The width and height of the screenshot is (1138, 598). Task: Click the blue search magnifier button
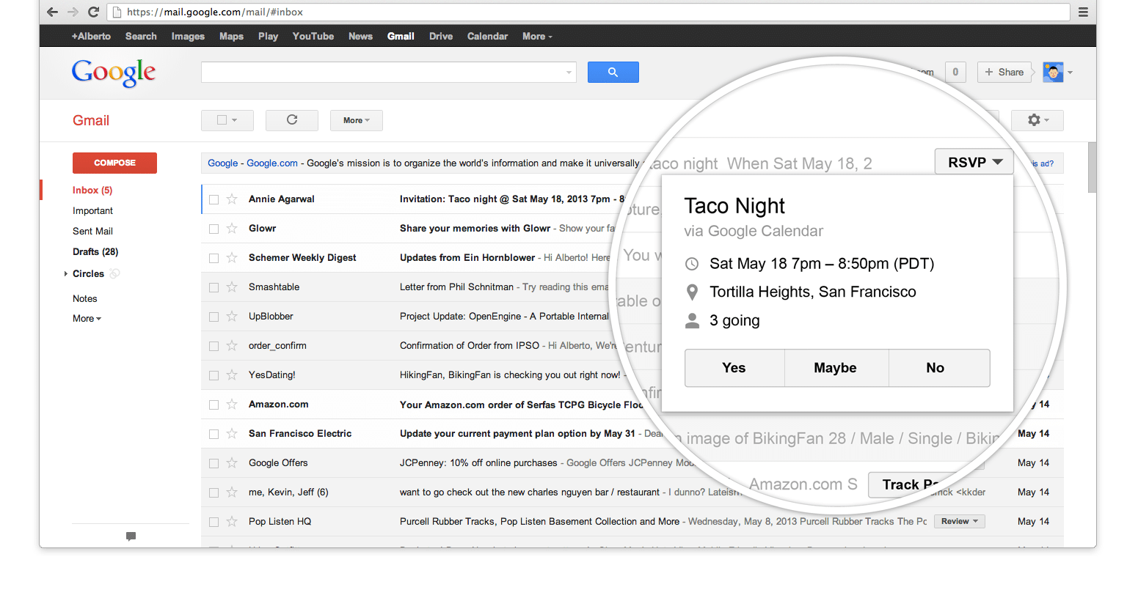tap(613, 72)
